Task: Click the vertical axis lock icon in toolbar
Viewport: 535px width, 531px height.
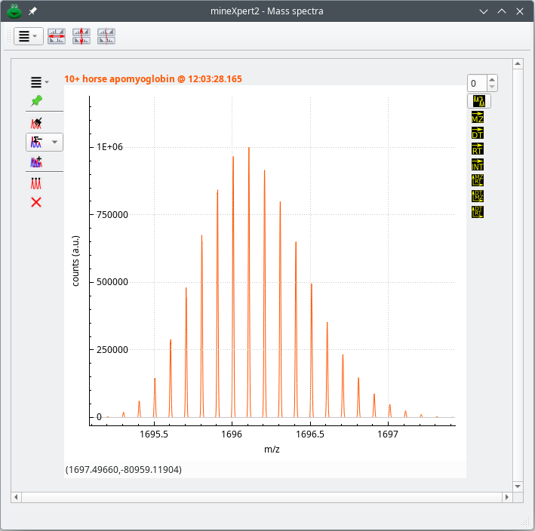Action: point(81,35)
